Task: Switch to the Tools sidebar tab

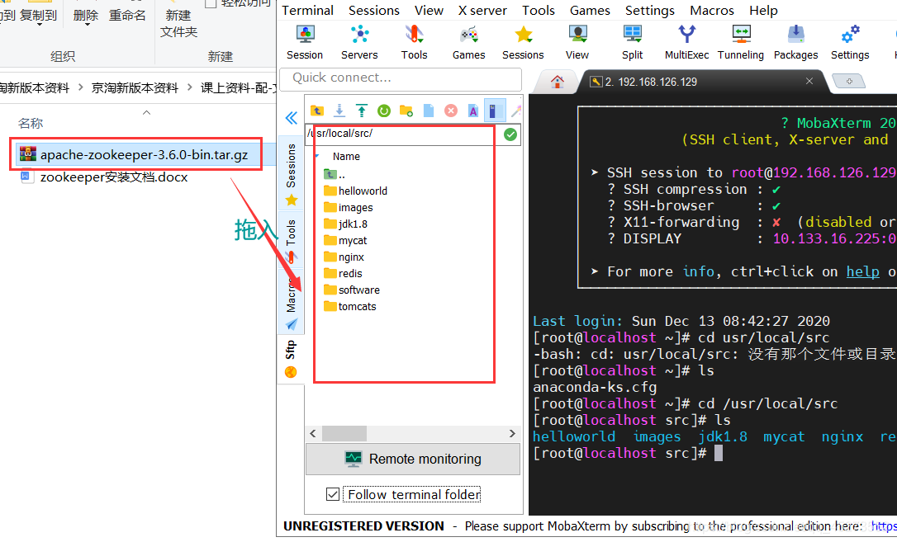Action: [x=292, y=240]
